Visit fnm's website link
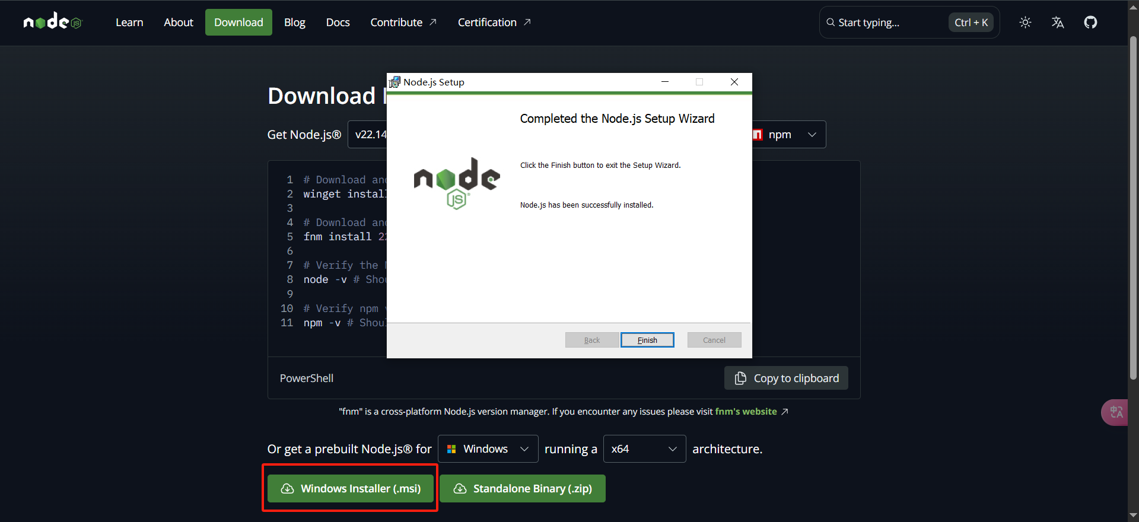Viewport: 1139px width, 522px height. tap(746, 412)
